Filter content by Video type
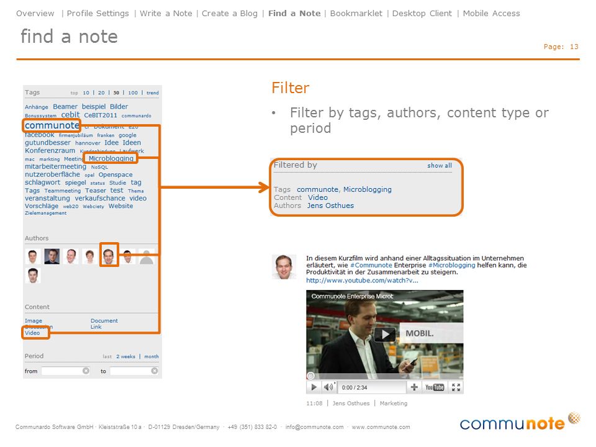Viewport: 596px width, 447px height. (32, 333)
